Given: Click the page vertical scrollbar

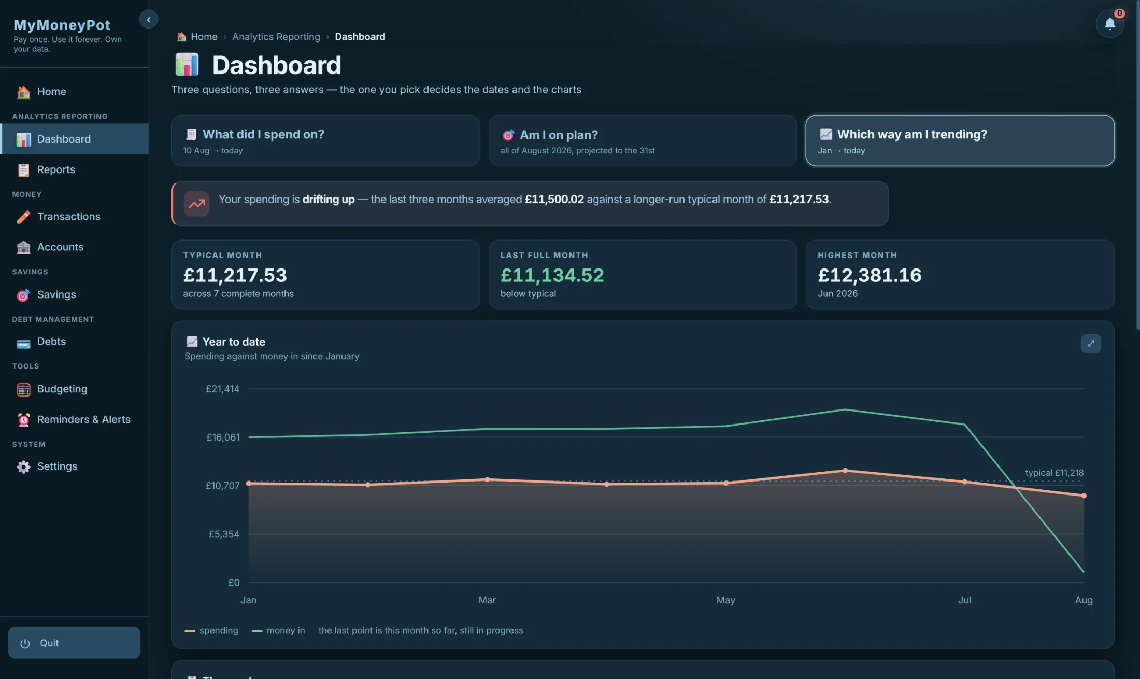Looking at the screenshot, I should pyautogui.click(x=1137, y=166).
